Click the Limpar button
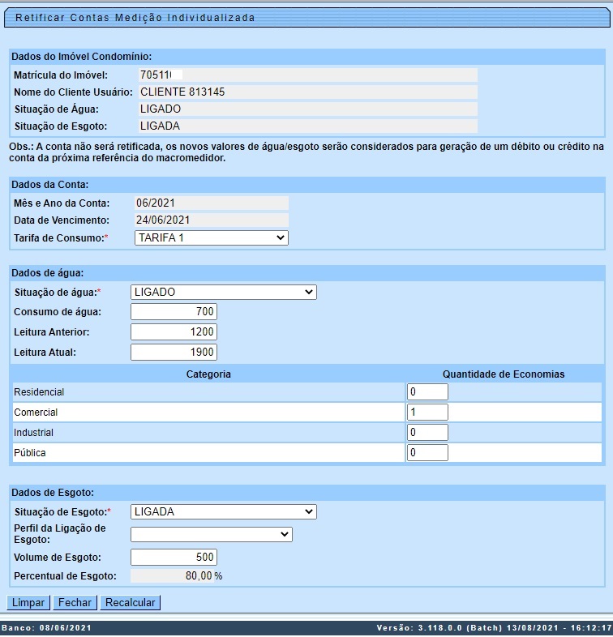Screen dimensions: 613x637 (x=28, y=602)
